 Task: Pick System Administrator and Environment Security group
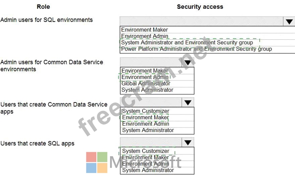coord(208,42)
